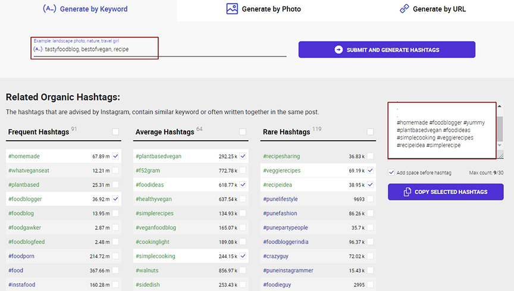This screenshot has height=291, width=514.
Task: Click the textarea resize handle icon
Action: click(500, 155)
